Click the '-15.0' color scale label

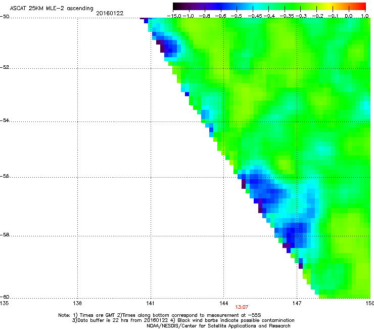pyautogui.click(x=174, y=16)
